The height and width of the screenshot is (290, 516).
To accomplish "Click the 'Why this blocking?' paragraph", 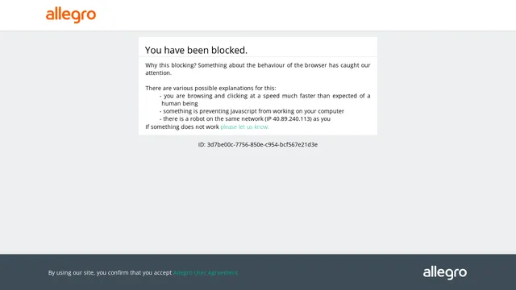I will (x=258, y=68).
